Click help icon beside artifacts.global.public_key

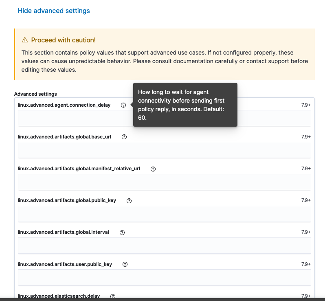click(x=129, y=200)
